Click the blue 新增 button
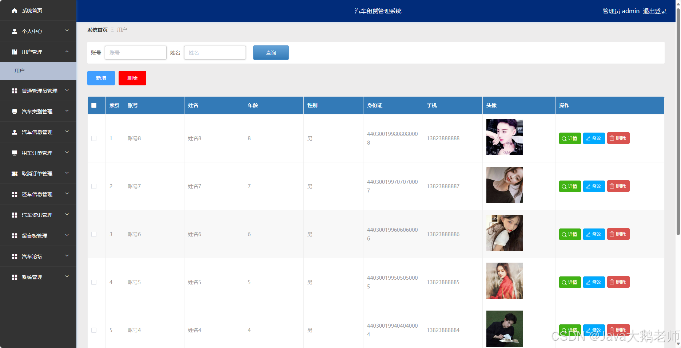 coord(101,78)
